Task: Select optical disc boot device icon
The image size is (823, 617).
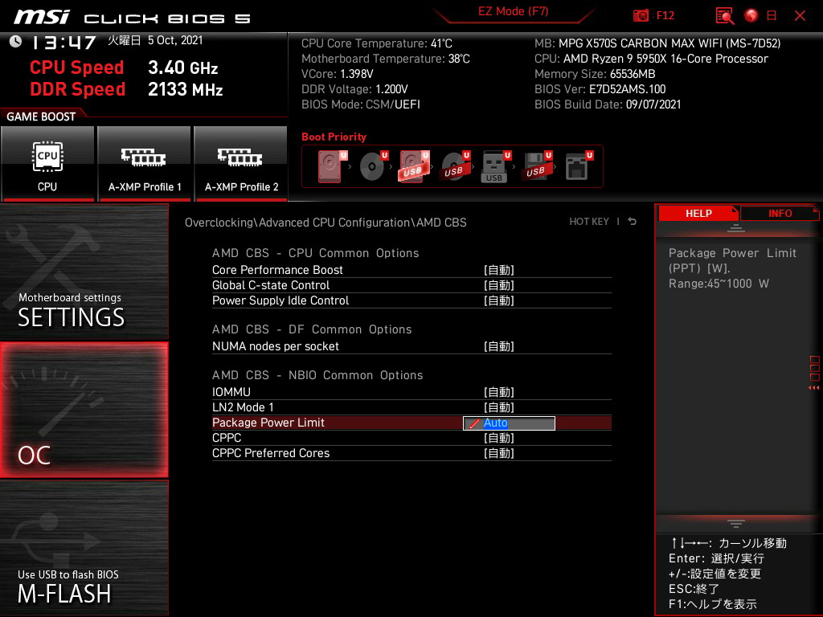Action: (x=373, y=166)
